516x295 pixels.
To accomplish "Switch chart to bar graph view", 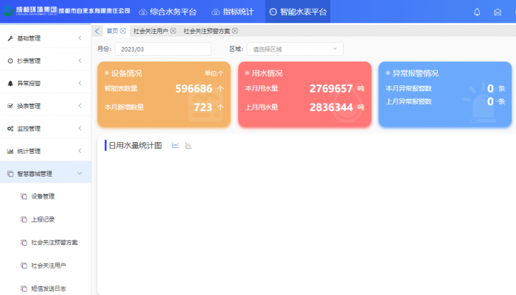I will pos(189,145).
